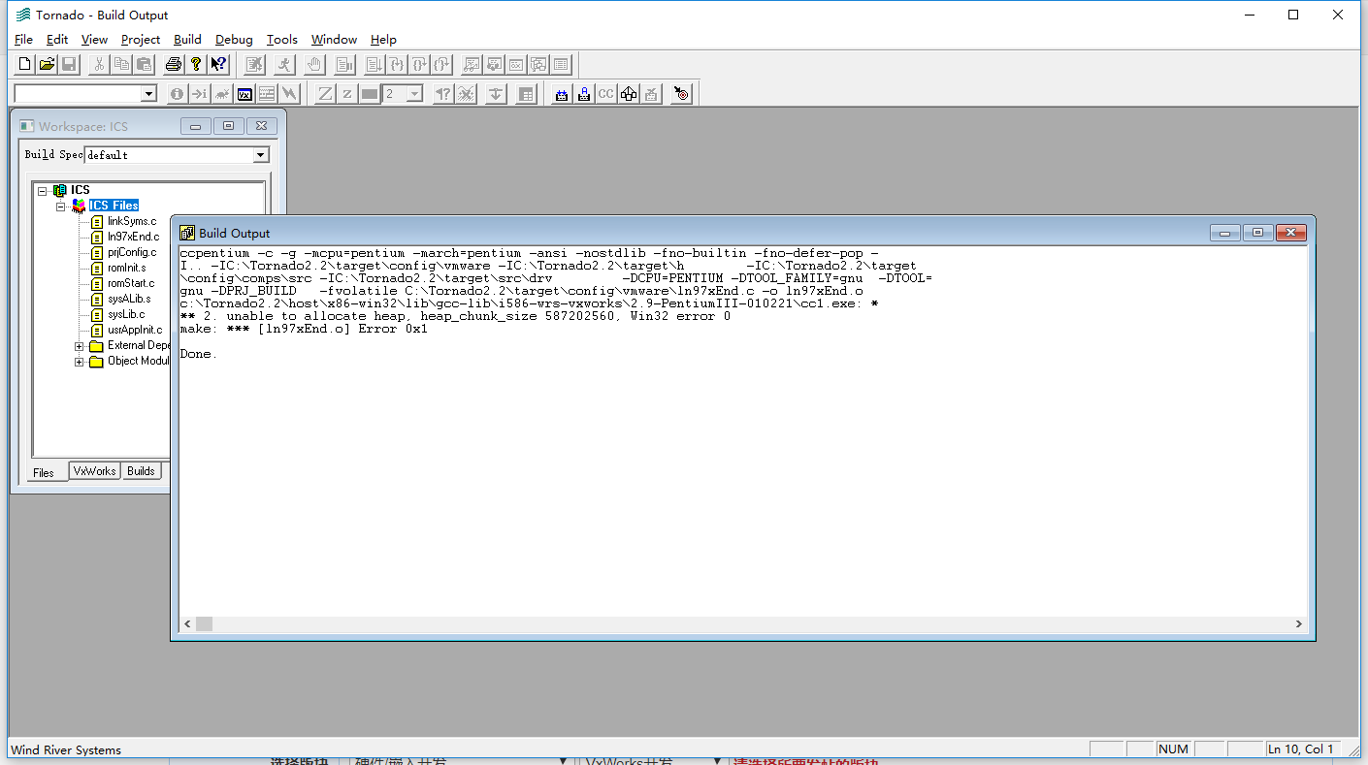The height and width of the screenshot is (765, 1368).
Task: Click the Paste clipboard icon
Action: coord(144,65)
